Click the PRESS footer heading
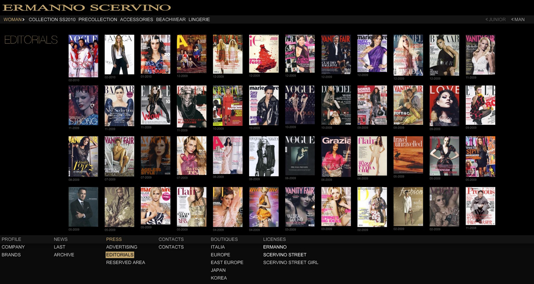This screenshot has width=534, height=284. tap(114, 239)
